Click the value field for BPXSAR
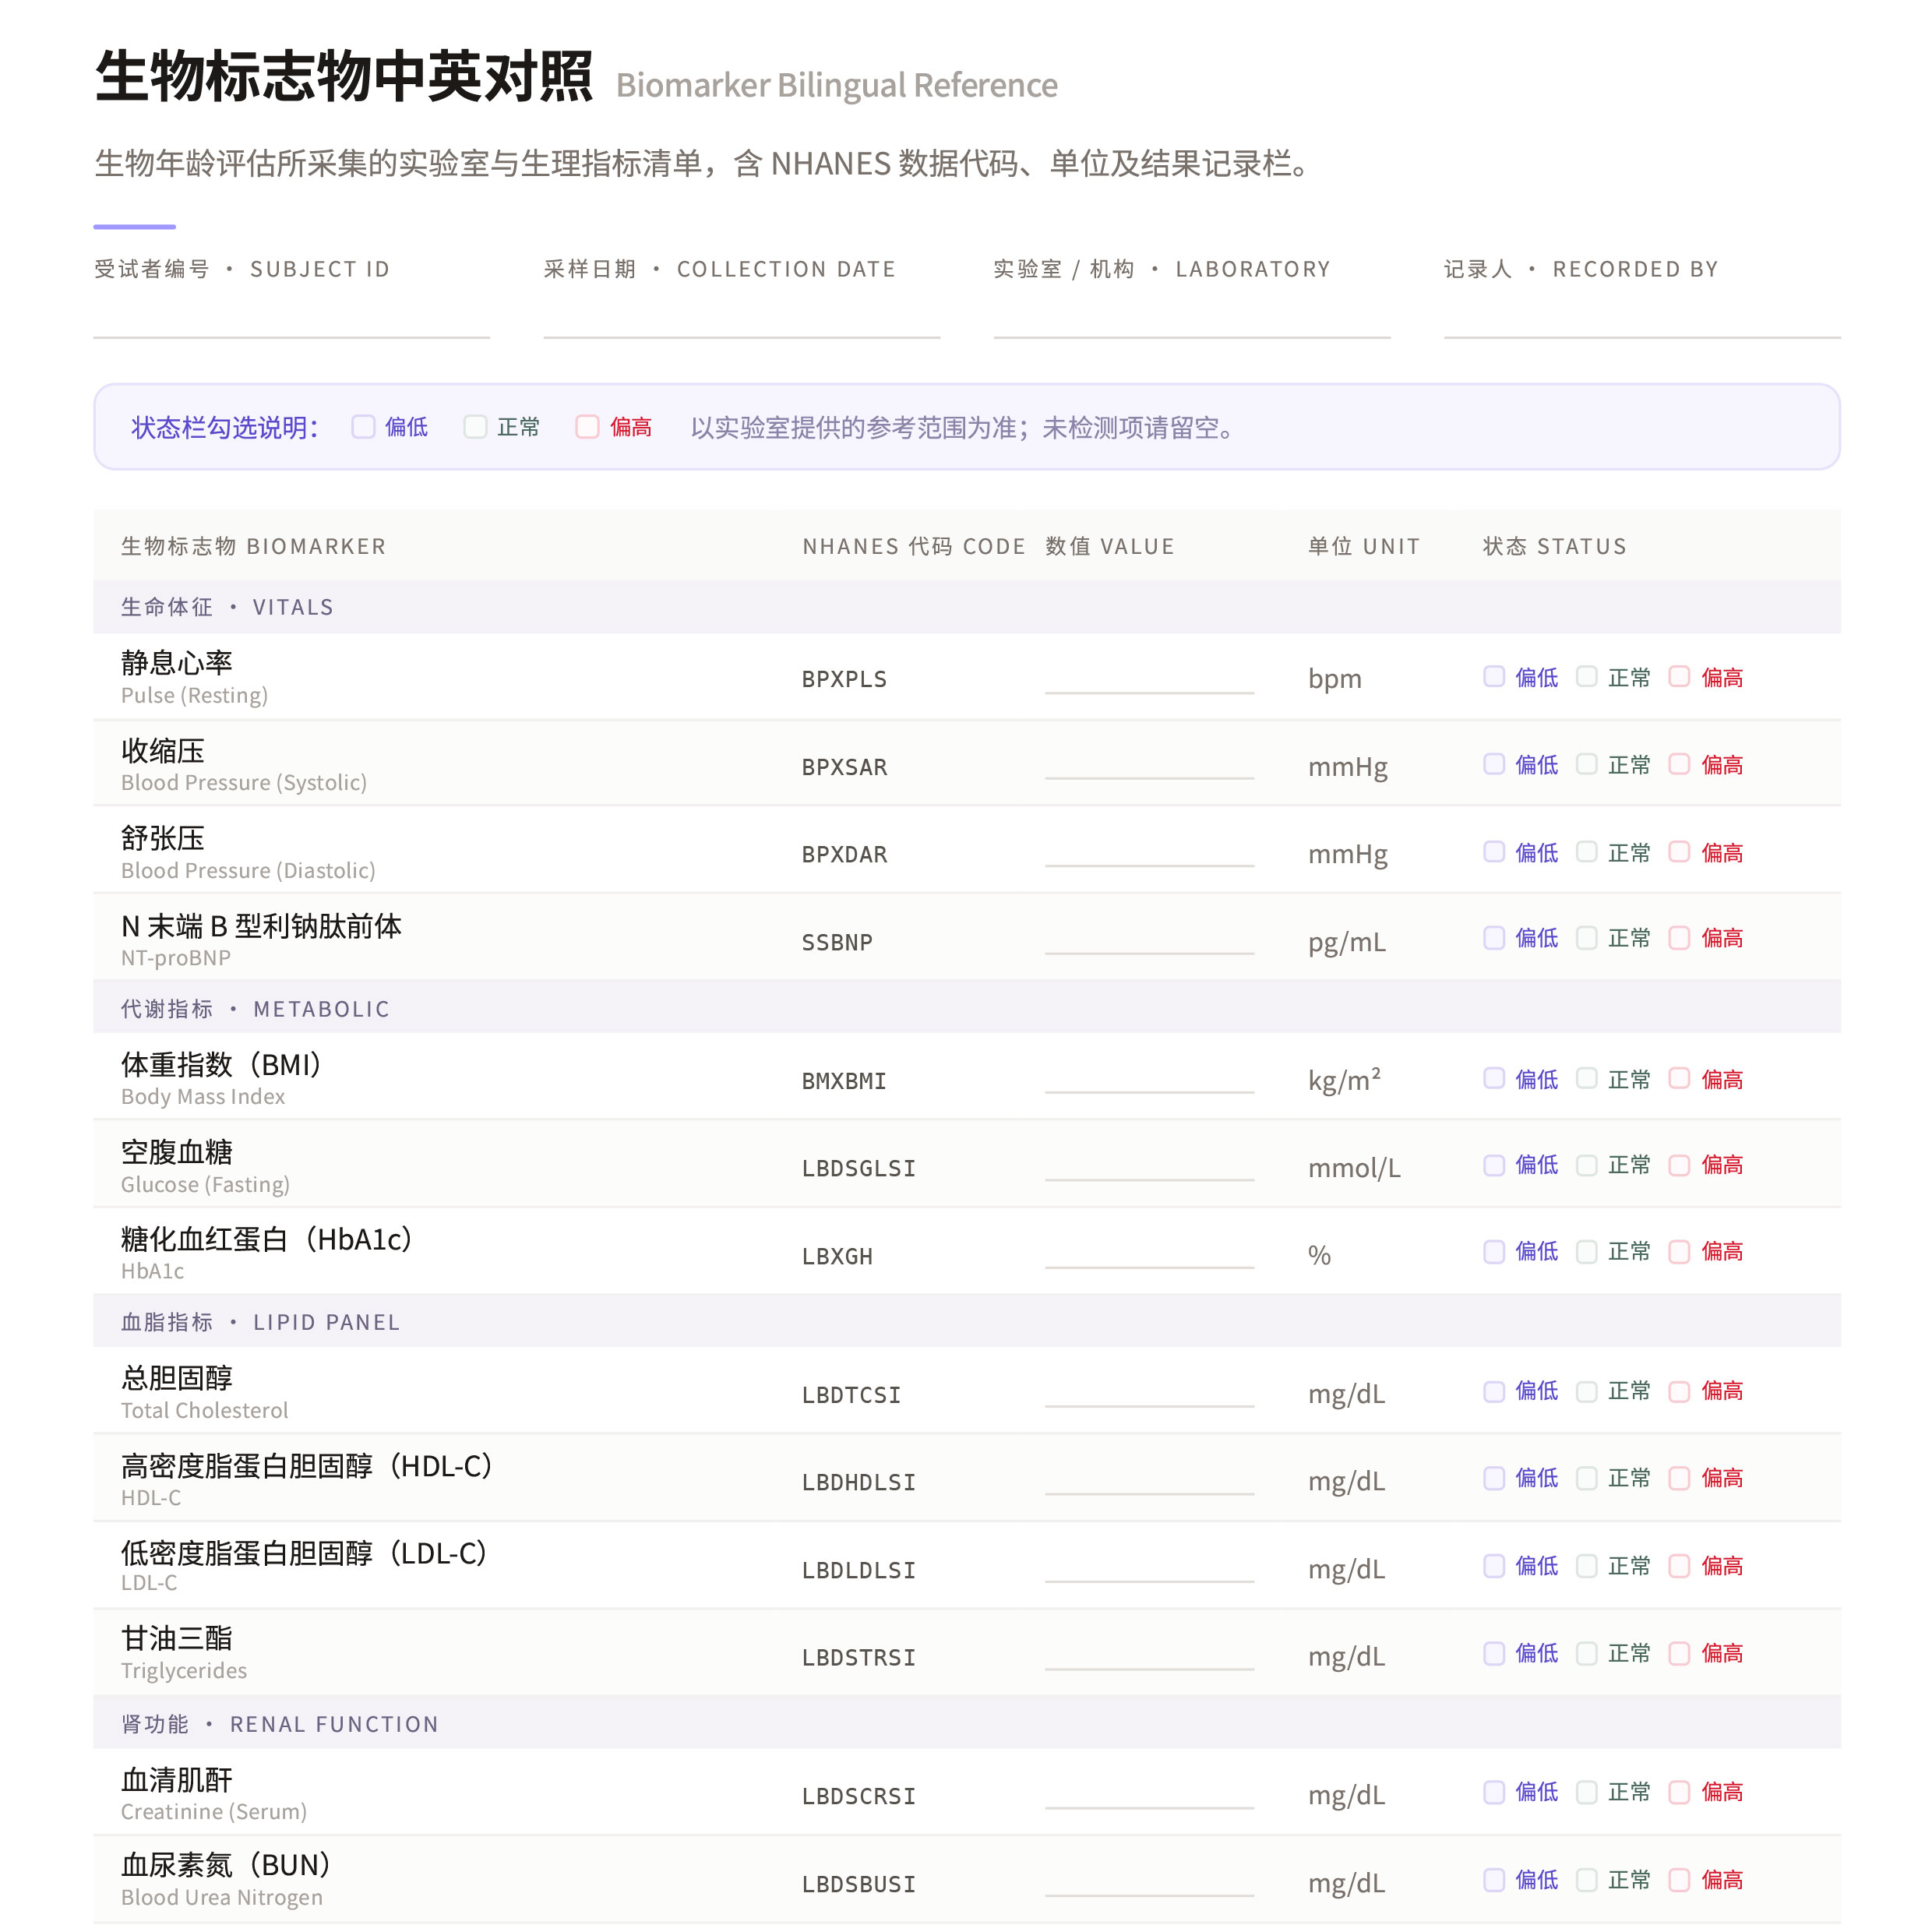 point(1149,765)
